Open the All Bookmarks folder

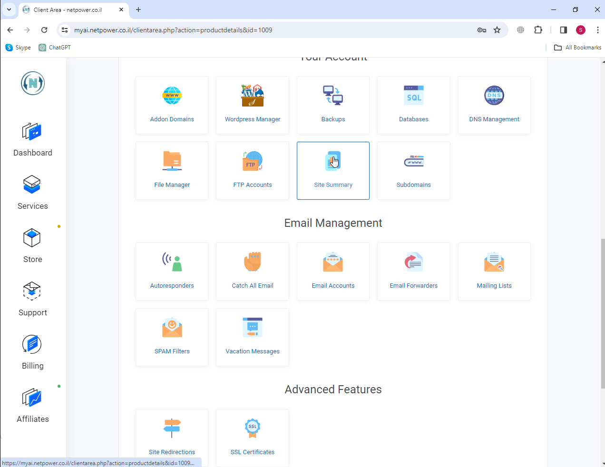[x=577, y=47]
